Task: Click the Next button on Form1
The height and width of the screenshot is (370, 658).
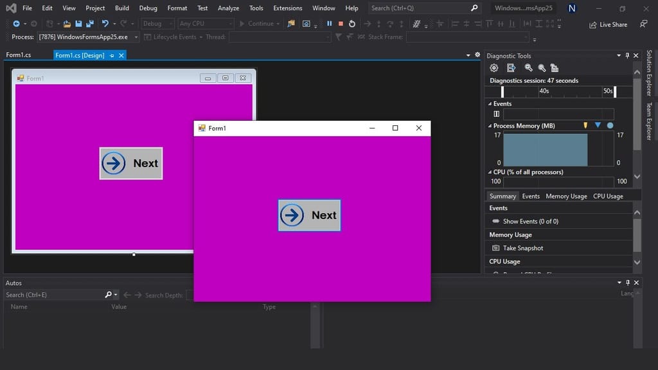Action: coord(309,215)
